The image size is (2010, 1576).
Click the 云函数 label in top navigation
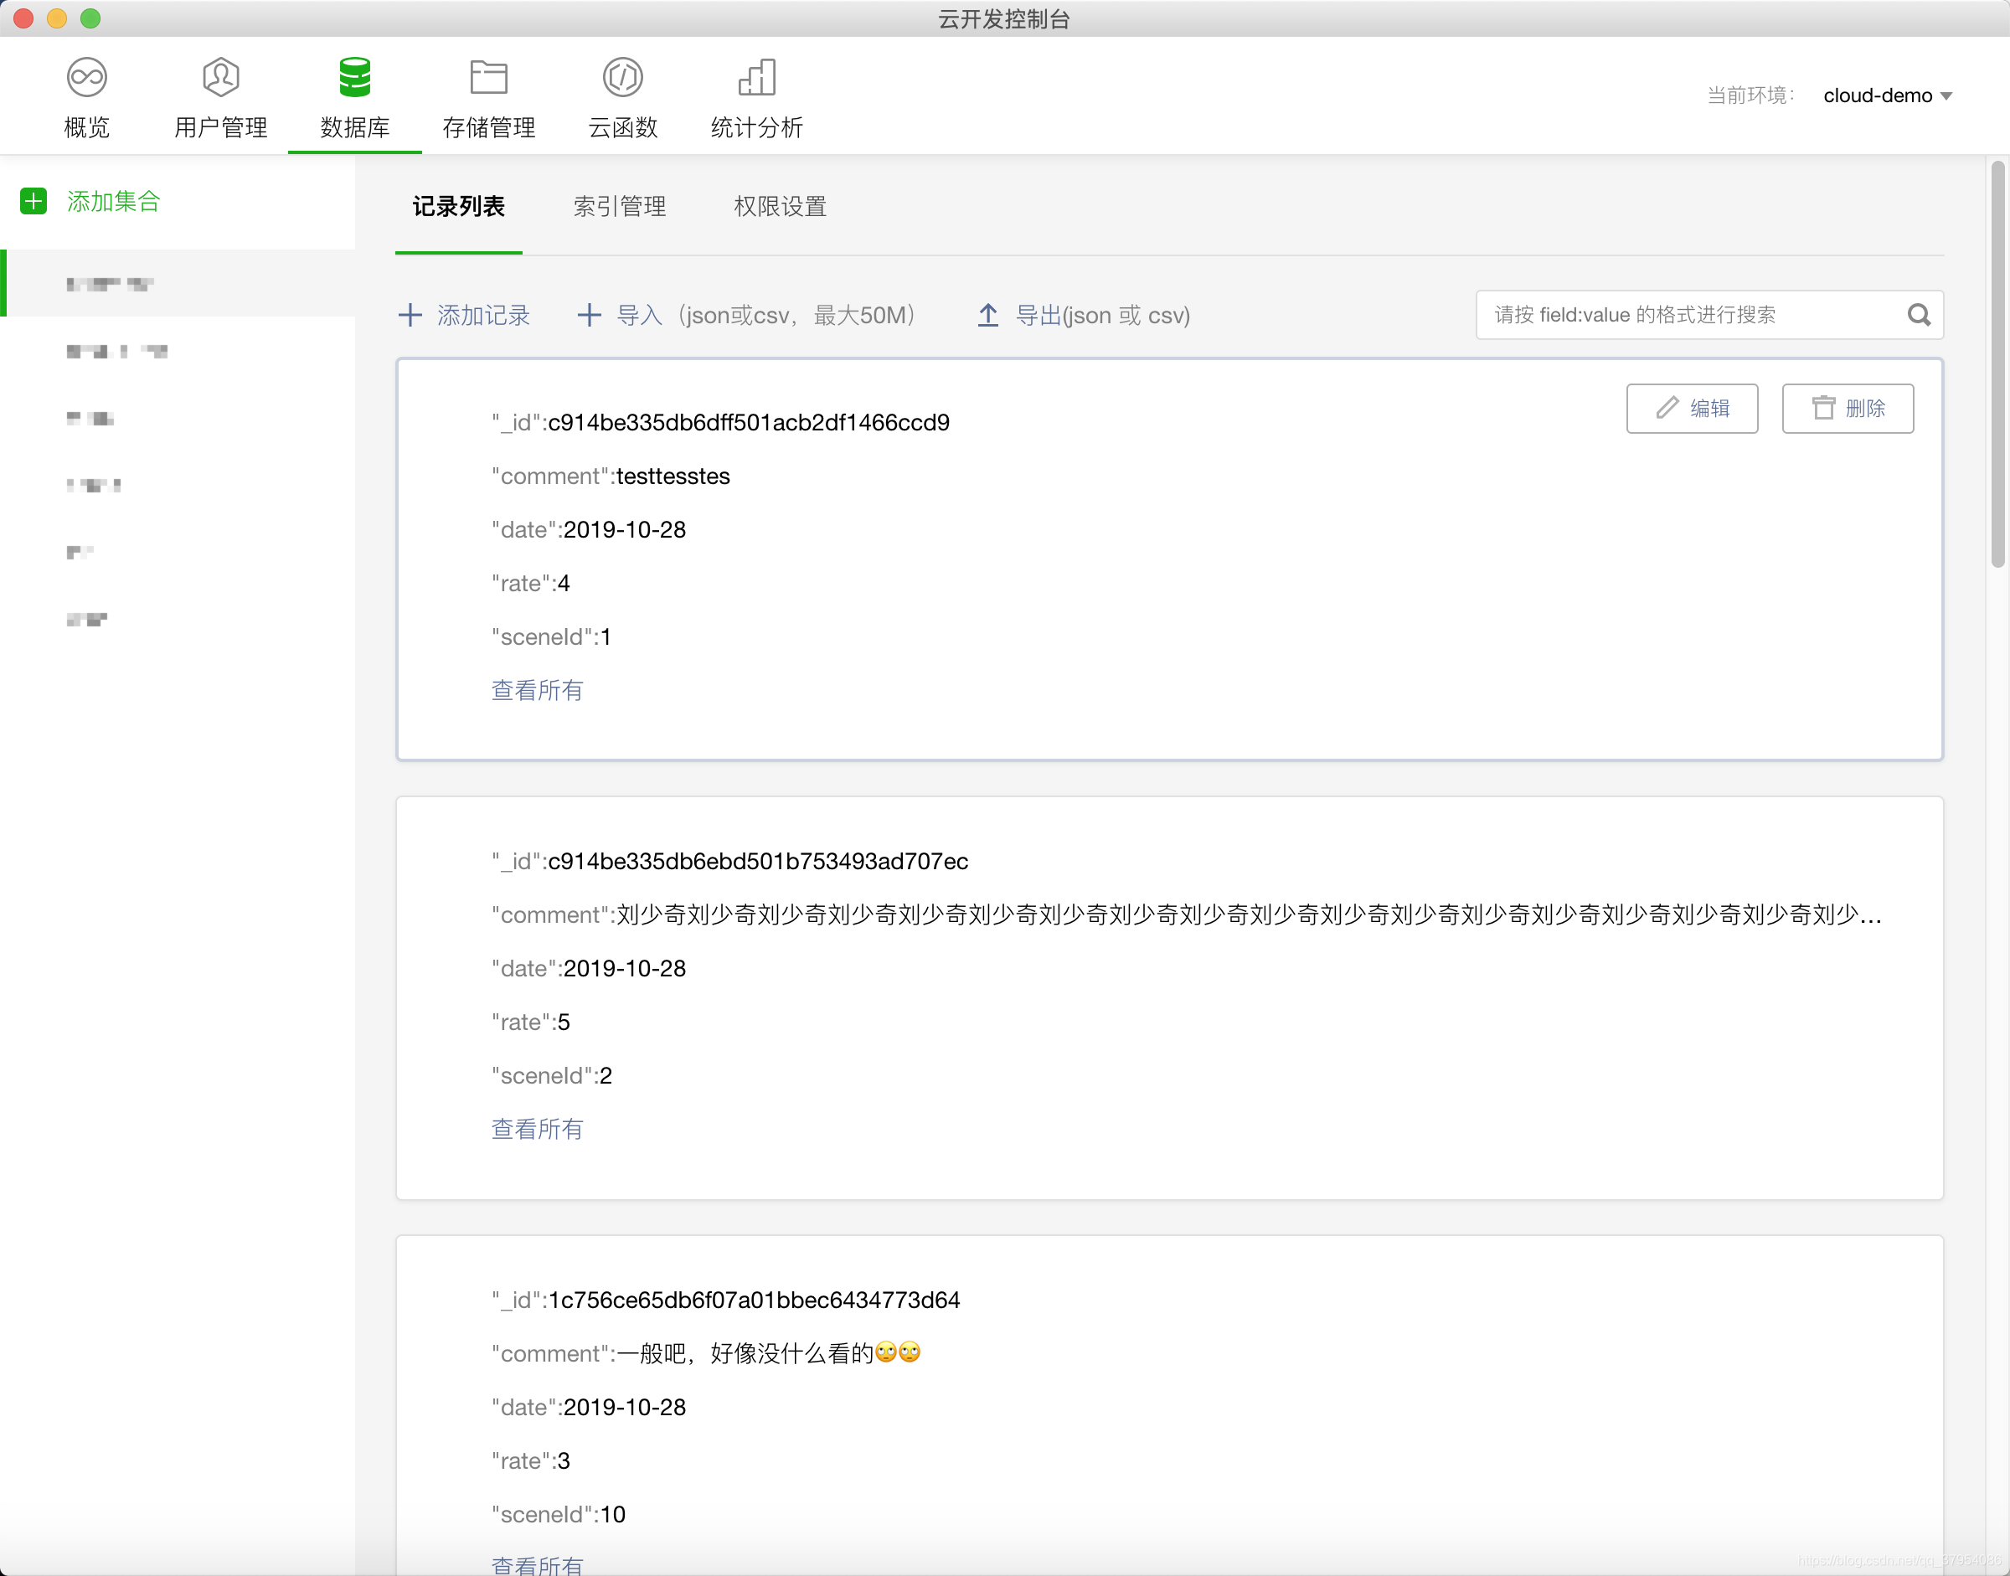coord(623,127)
